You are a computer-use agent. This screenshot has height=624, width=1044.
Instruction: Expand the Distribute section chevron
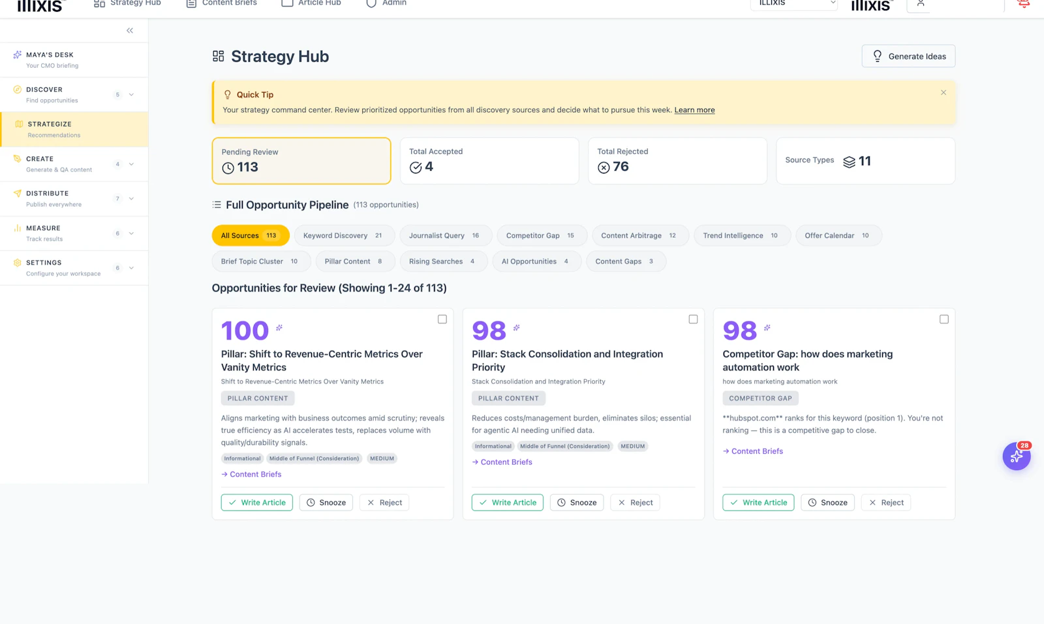[x=131, y=198]
